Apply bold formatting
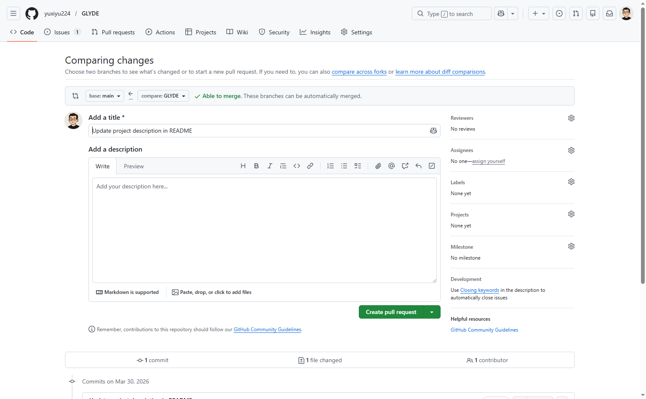 pyautogui.click(x=257, y=166)
